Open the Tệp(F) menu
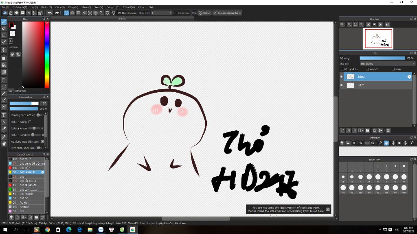417x234 pixels. coord(5,7)
